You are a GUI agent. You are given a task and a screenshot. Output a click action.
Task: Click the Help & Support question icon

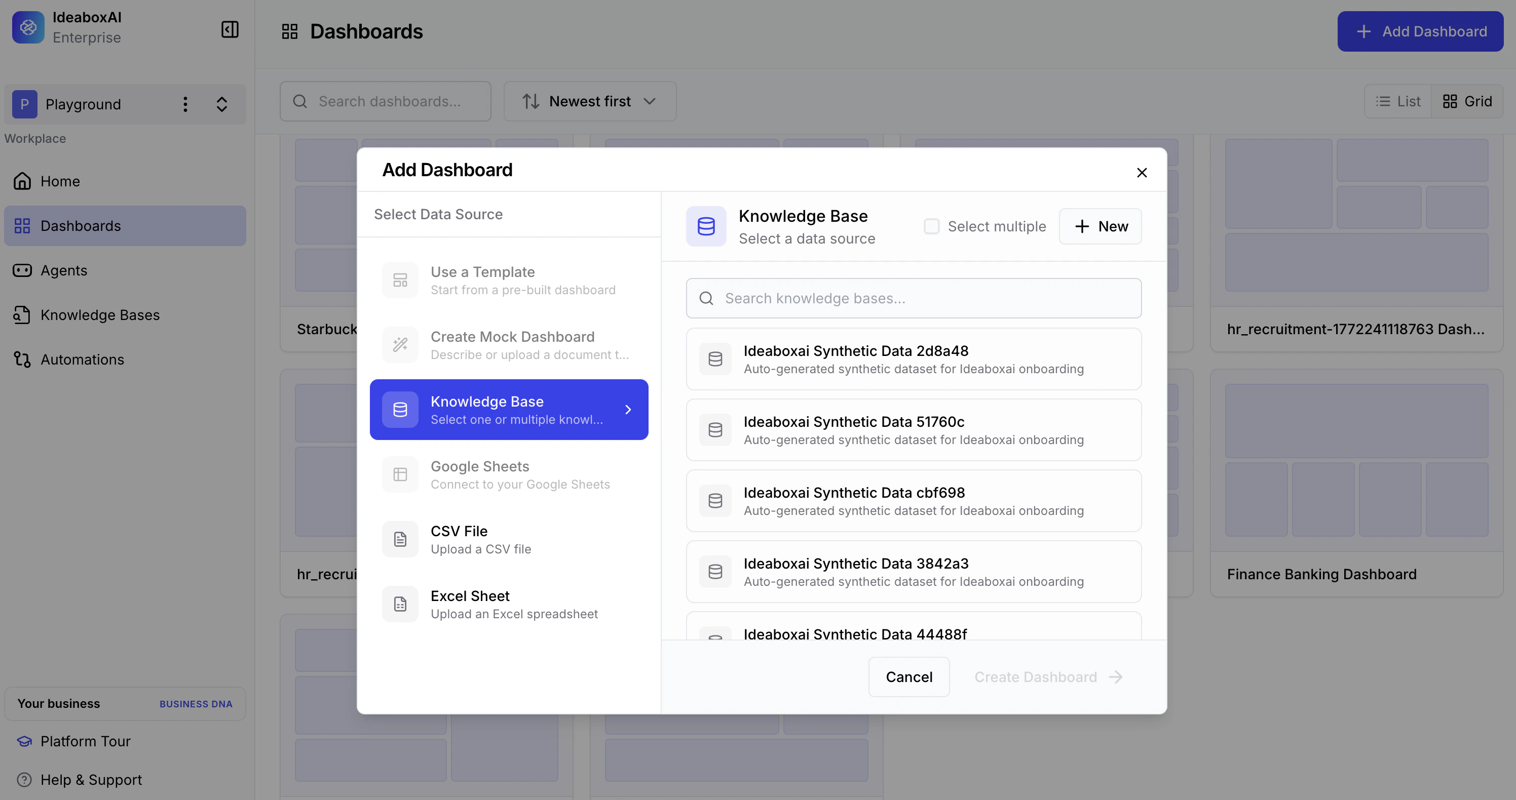(24, 780)
